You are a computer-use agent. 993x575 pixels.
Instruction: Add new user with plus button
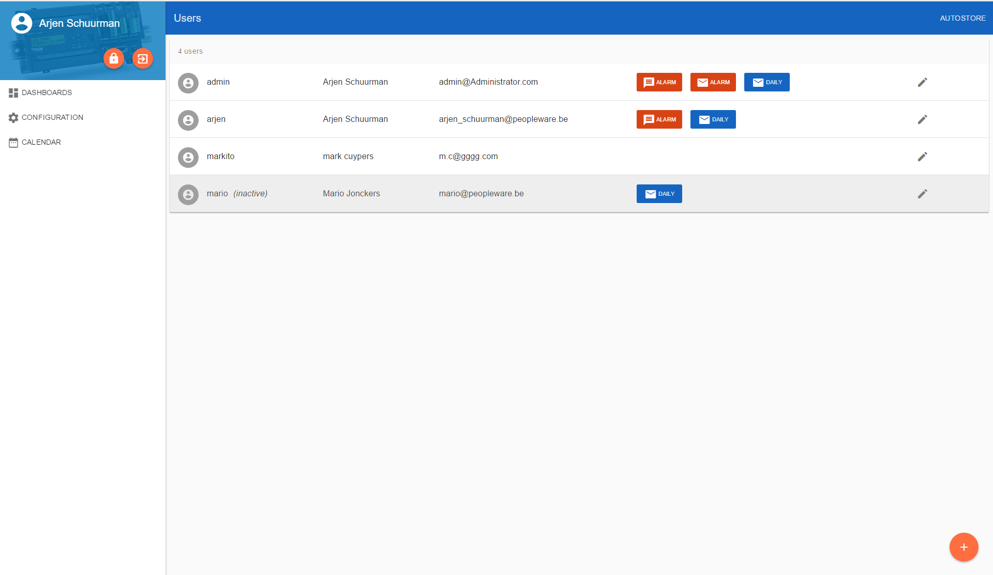pyautogui.click(x=964, y=547)
